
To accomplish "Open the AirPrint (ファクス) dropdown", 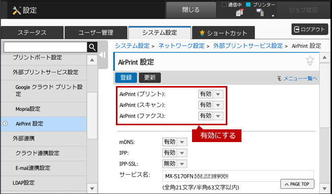I will click(210, 116).
